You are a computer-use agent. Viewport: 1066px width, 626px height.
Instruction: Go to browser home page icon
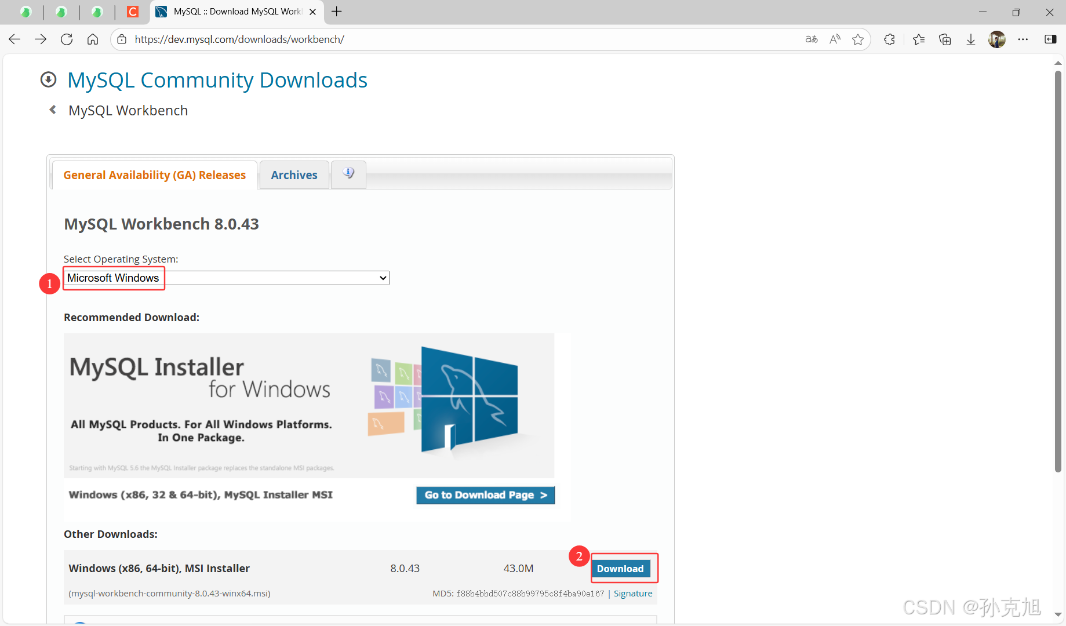(93, 39)
